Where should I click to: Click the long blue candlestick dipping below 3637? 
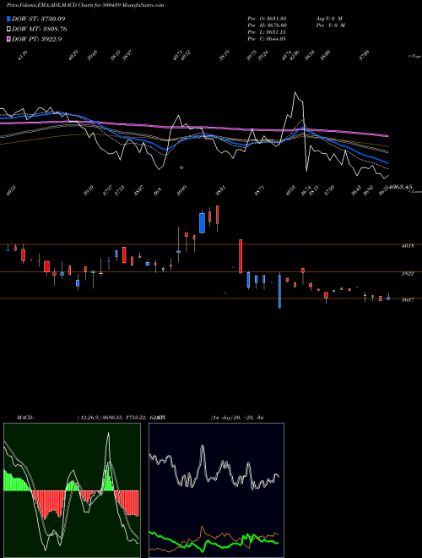(x=279, y=290)
